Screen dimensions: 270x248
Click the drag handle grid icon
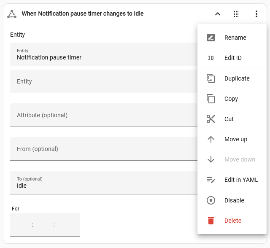point(236,14)
